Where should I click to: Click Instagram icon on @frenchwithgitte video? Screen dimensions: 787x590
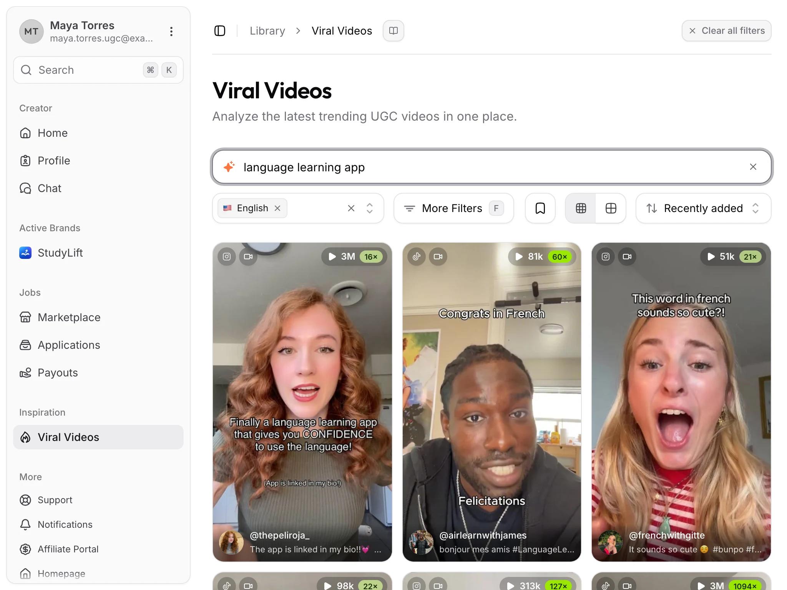pos(606,257)
